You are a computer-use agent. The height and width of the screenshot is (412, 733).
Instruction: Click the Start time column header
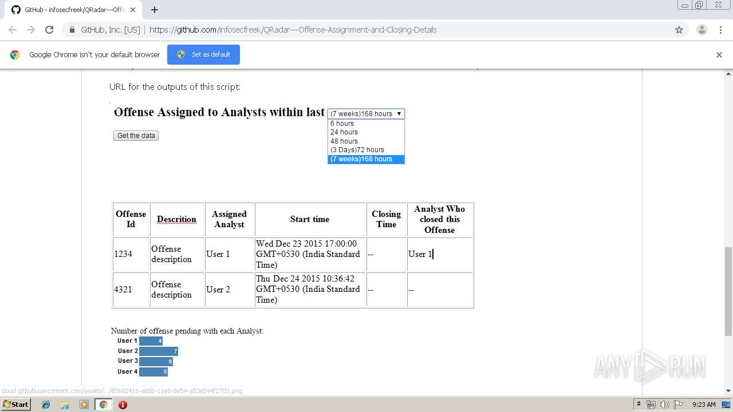(310, 219)
